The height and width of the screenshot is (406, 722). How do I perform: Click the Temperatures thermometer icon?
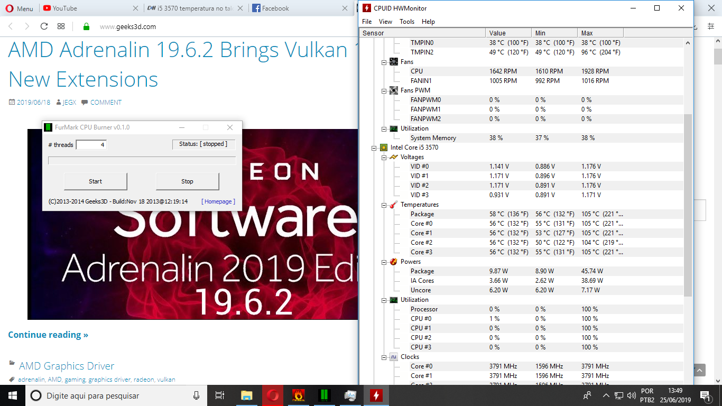[x=394, y=205]
